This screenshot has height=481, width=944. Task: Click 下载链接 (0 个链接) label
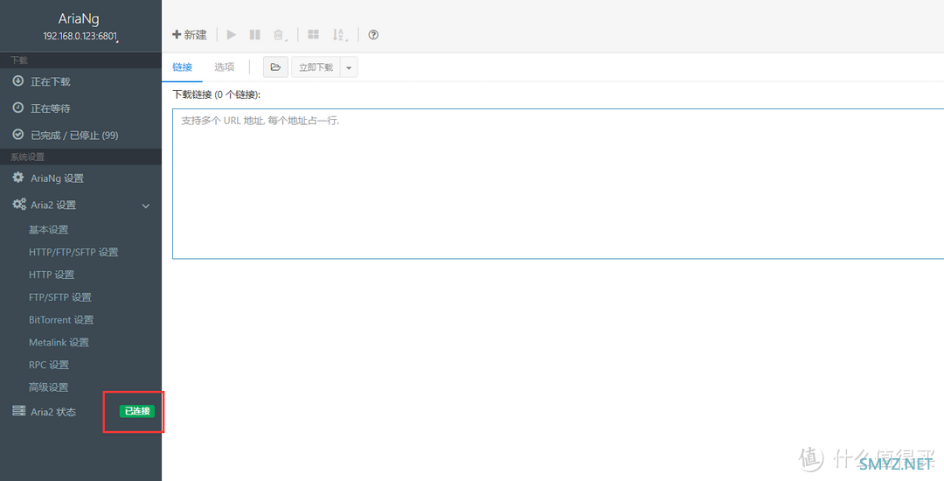point(216,94)
